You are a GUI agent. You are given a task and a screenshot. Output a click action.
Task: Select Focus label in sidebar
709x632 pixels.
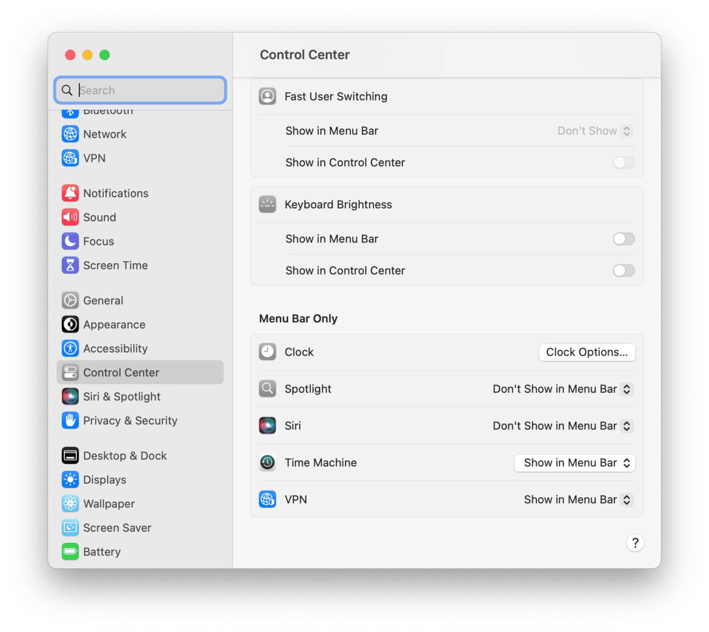coord(99,241)
